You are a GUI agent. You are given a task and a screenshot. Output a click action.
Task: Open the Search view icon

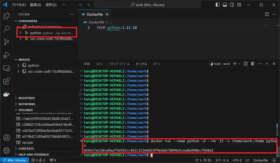pyautogui.click(x=7, y=29)
